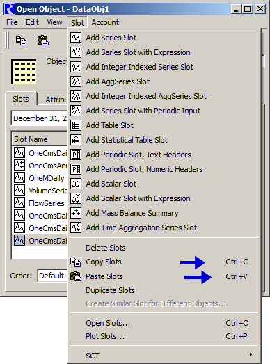
Task: Pick Add Scalar Slot with Expression
Action: click(165, 198)
